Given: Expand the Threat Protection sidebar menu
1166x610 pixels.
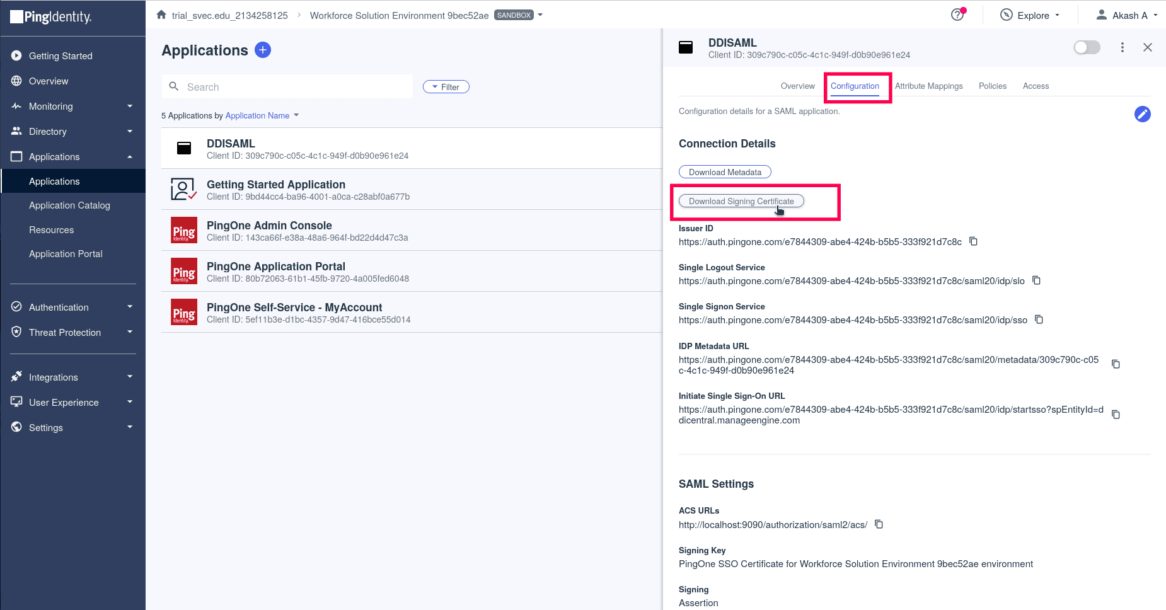Looking at the screenshot, I should pyautogui.click(x=130, y=332).
